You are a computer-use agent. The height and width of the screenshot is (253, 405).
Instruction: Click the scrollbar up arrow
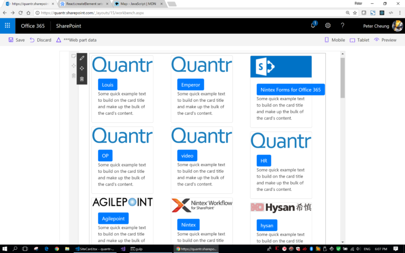[x=342, y=54]
